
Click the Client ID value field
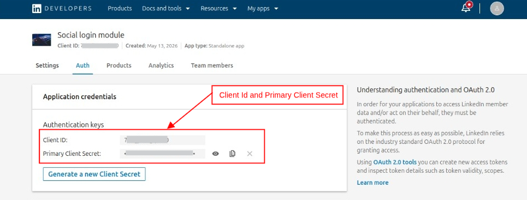pyautogui.click(x=162, y=140)
